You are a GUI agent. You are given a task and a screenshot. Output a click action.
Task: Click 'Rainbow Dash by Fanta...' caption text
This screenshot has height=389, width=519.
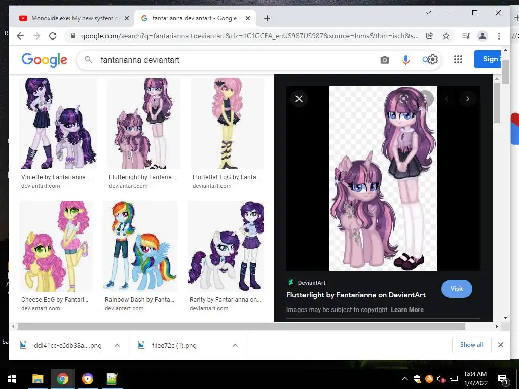click(x=139, y=300)
